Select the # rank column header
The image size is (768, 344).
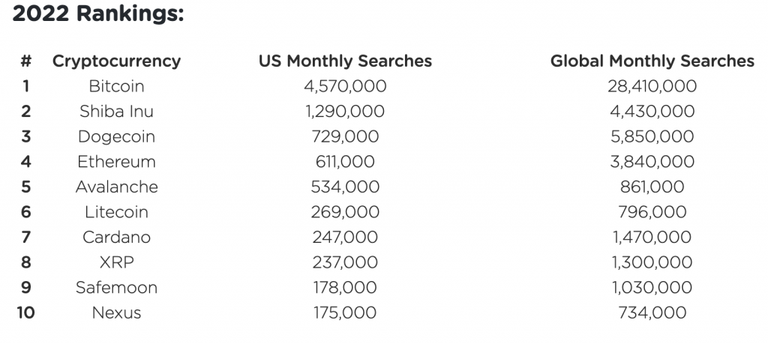25,61
